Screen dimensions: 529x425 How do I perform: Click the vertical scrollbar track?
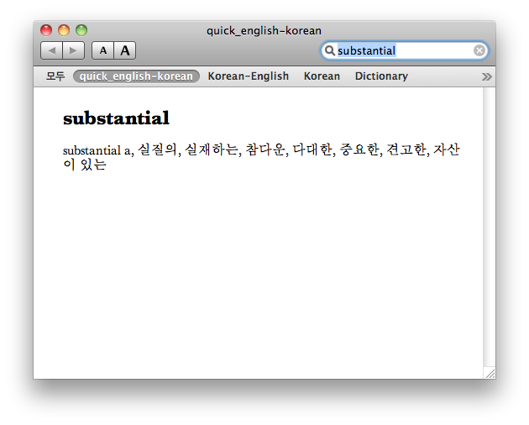490,227
